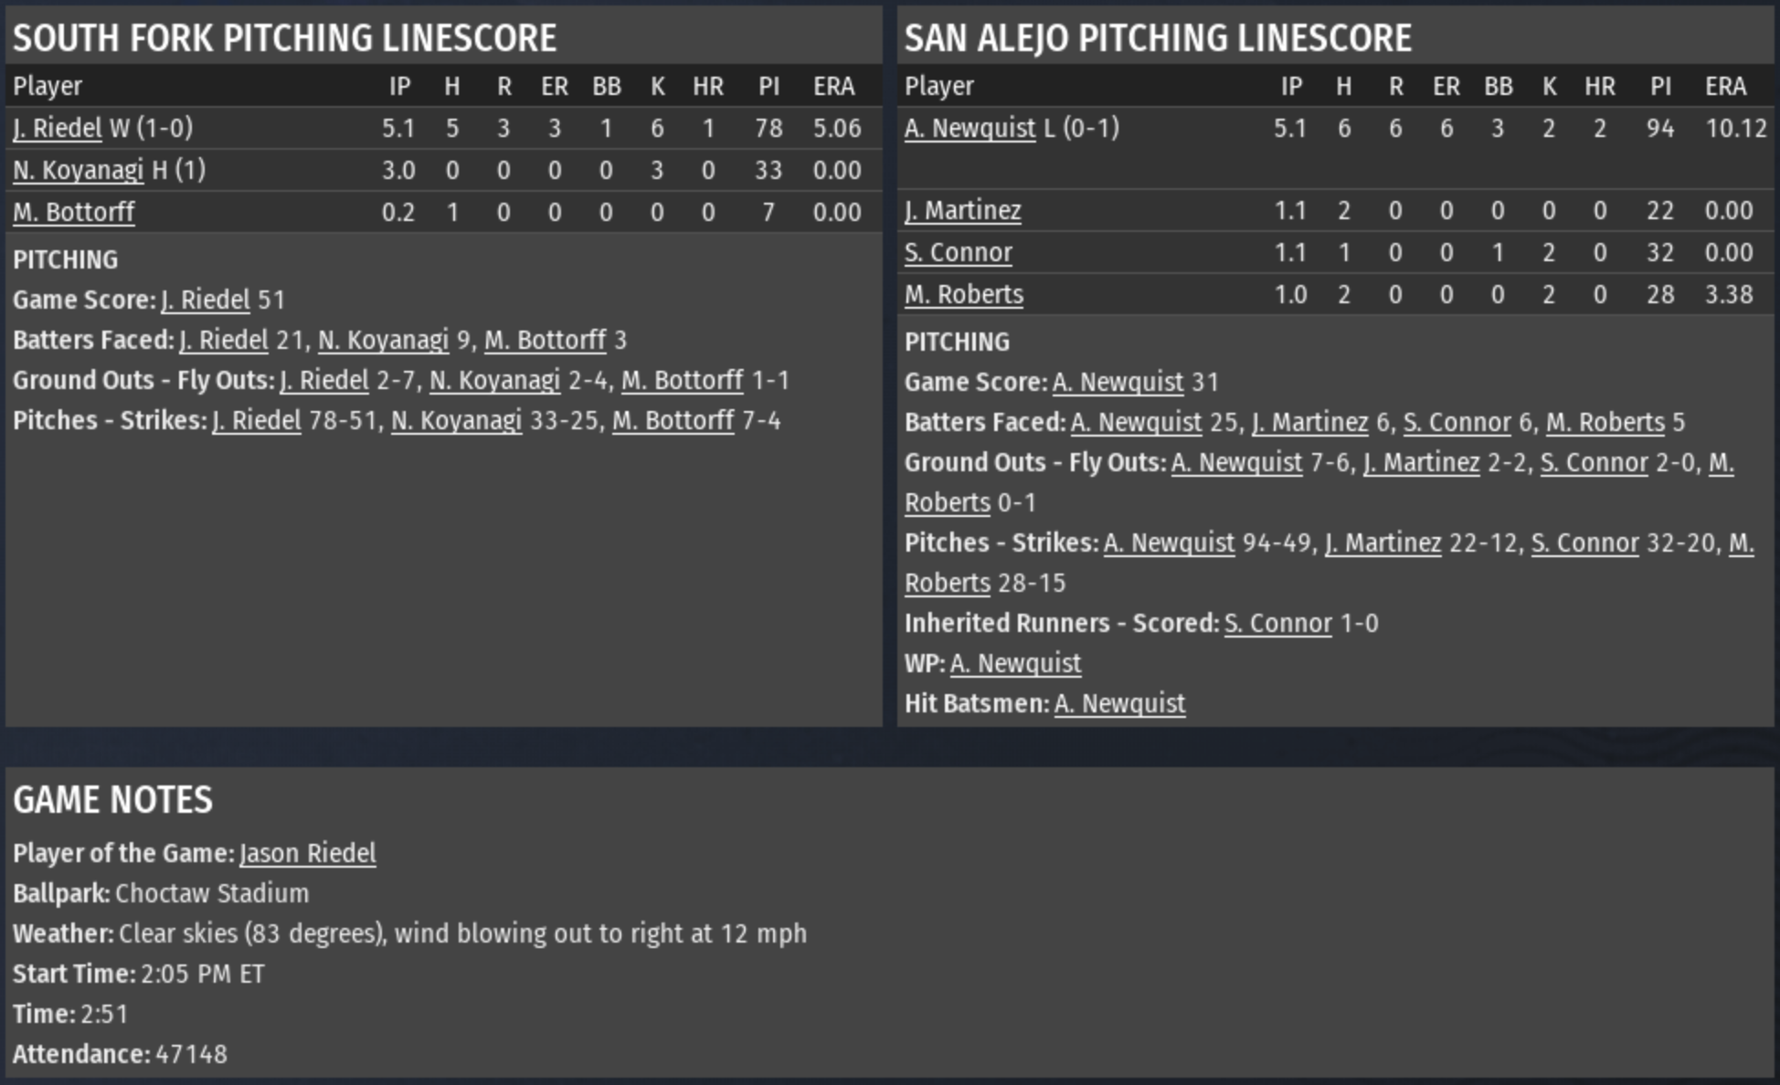Screen dimensions: 1780x1085
Task: Open A. Newquist in the WP line
Action: [x=1015, y=663]
